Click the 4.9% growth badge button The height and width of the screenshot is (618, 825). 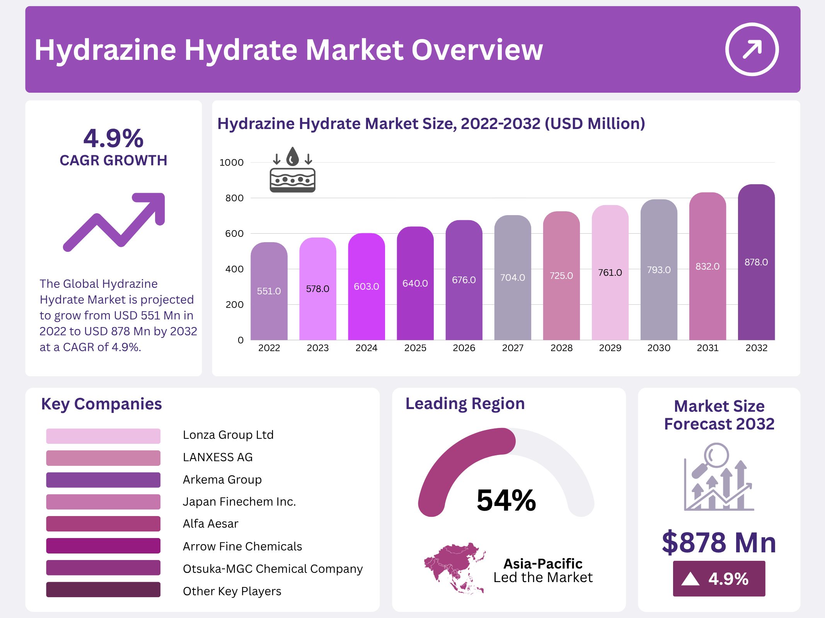(719, 579)
